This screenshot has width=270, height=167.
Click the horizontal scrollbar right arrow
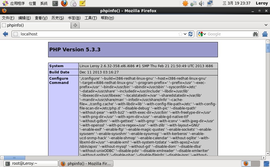pos(263,158)
